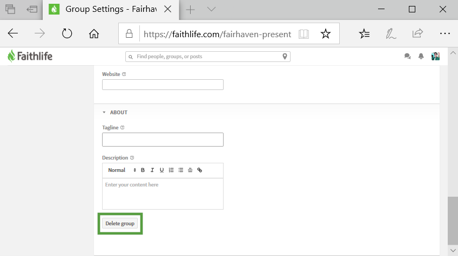Open the notifications bell
Viewport: 458px width, 256px height.
tap(421, 57)
